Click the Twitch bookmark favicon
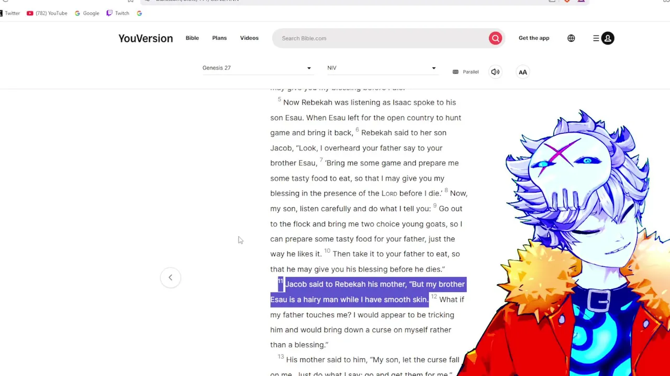 tap(109, 13)
